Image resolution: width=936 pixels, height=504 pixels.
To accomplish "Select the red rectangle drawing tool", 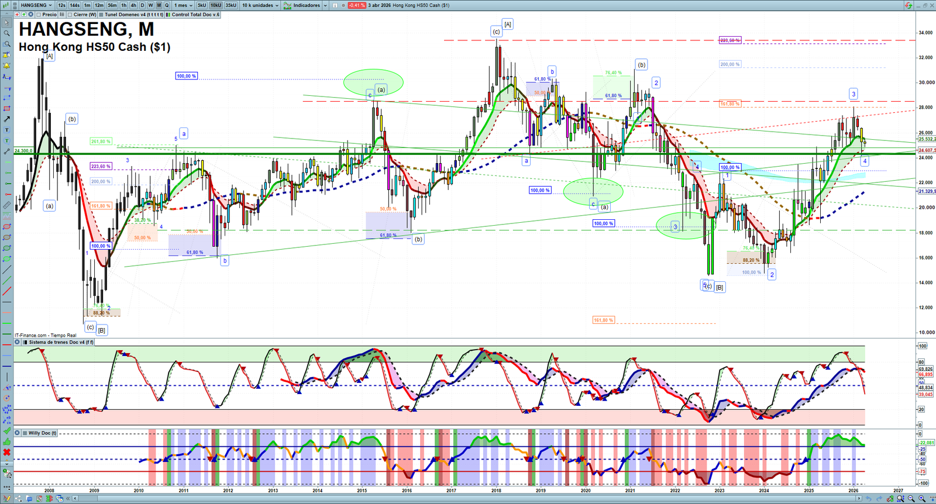I will coord(6,109).
